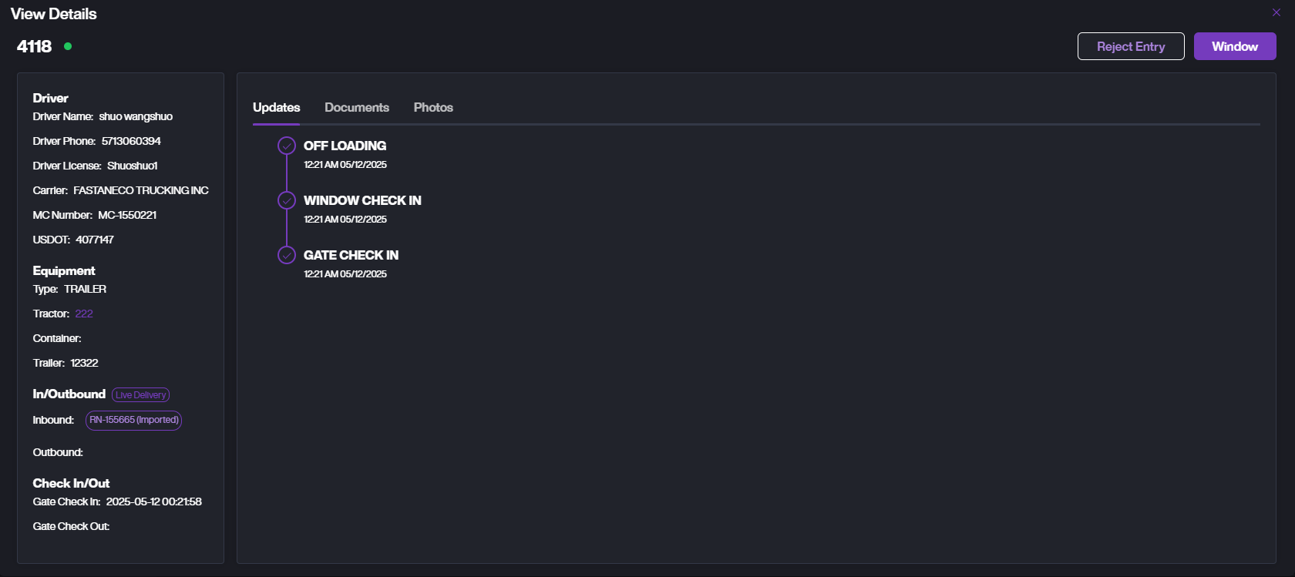Select the OFF LOADING update title
Viewport: 1295px width, 577px height.
[345, 146]
